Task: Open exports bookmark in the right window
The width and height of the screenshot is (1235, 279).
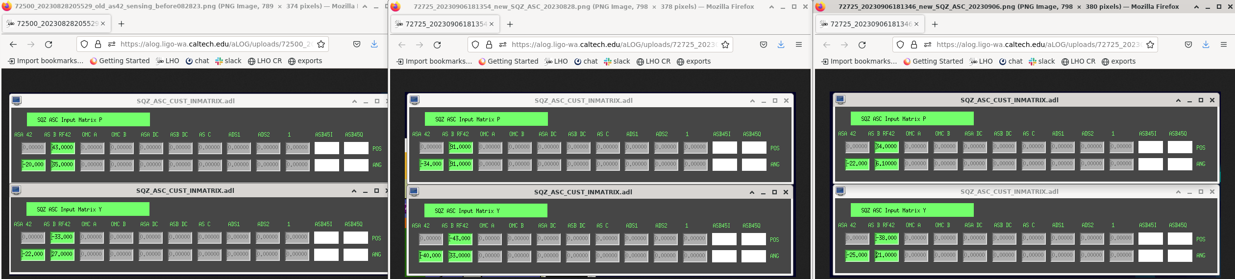Action: pyautogui.click(x=1118, y=61)
